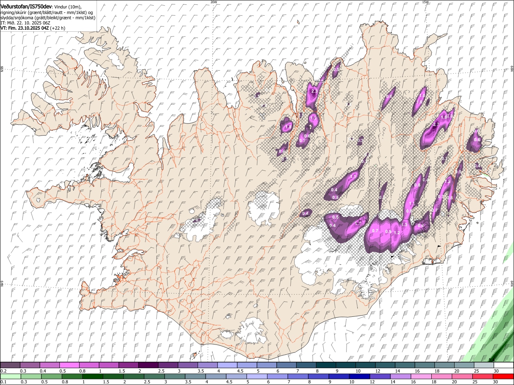Select bottom-row blue swatch between 8 and 9
The width and height of the screenshot is (514, 385).
click(319, 377)
